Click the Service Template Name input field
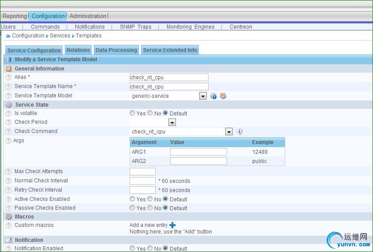 click(x=169, y=87)
